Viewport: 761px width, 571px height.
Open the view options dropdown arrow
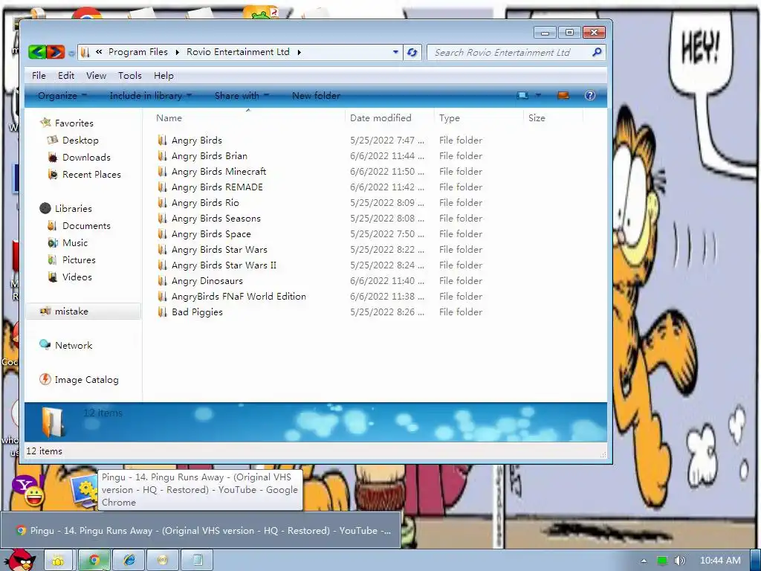click(x=538, y=96)
